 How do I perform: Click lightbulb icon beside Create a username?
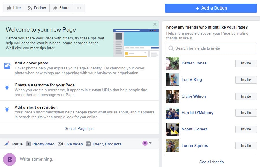tap(7, 88)
